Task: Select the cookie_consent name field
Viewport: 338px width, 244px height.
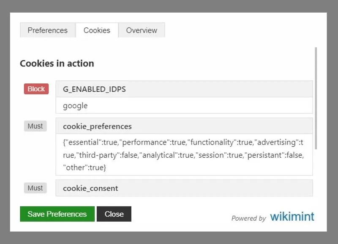Action: pyautogui.click(x=184, y=188)
